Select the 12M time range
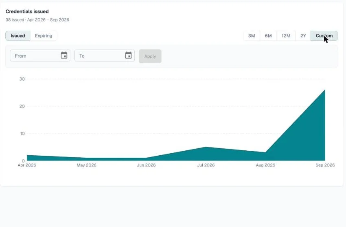 (x=286, y=36)
